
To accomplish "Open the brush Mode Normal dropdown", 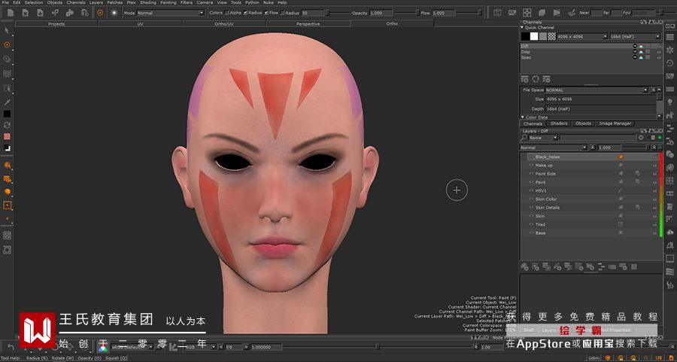I will (171, 13).
